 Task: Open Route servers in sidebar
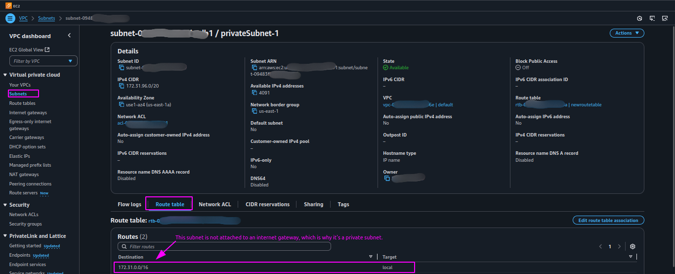[23, 193]
